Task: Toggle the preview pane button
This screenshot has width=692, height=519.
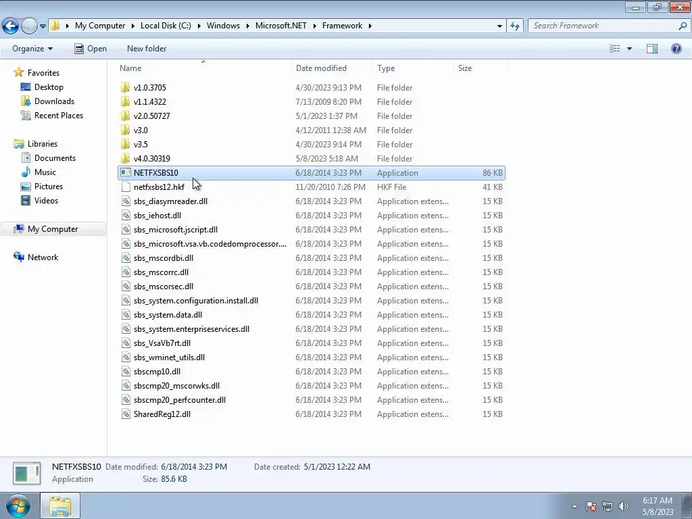Action: [652, 49]
